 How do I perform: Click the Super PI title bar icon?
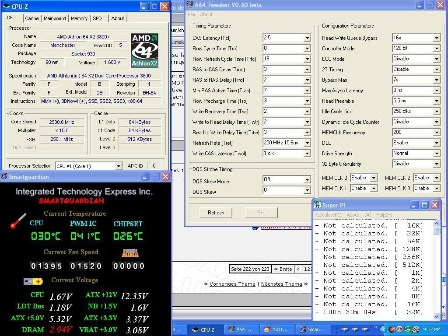click(x=318, y=205)
